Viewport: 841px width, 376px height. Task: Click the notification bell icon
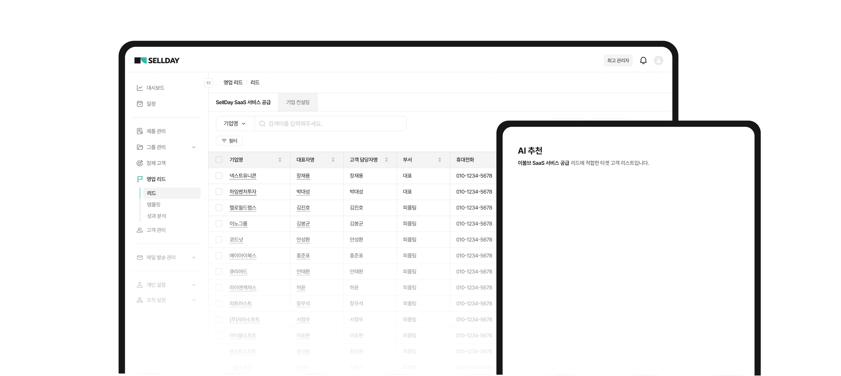pos(643,60)
